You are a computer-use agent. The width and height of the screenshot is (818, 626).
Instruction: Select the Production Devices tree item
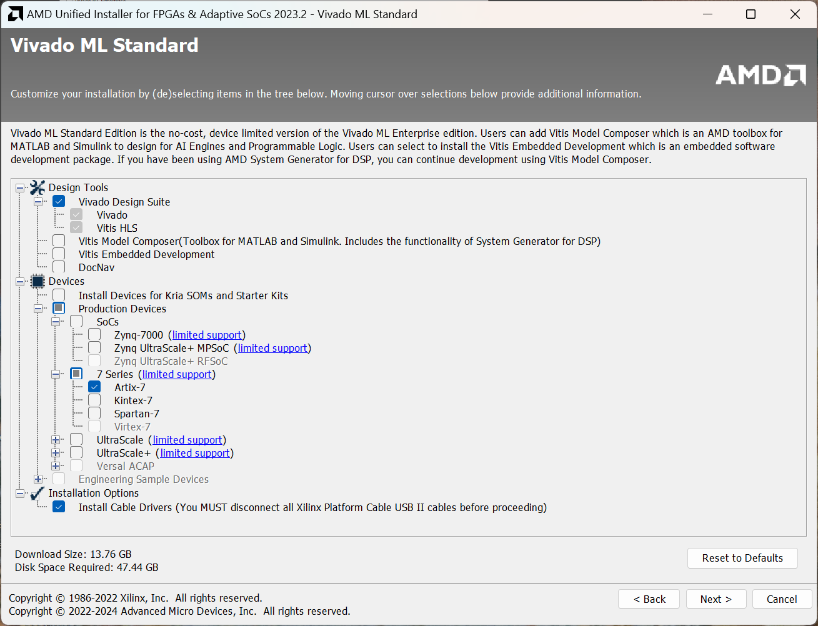122,309
